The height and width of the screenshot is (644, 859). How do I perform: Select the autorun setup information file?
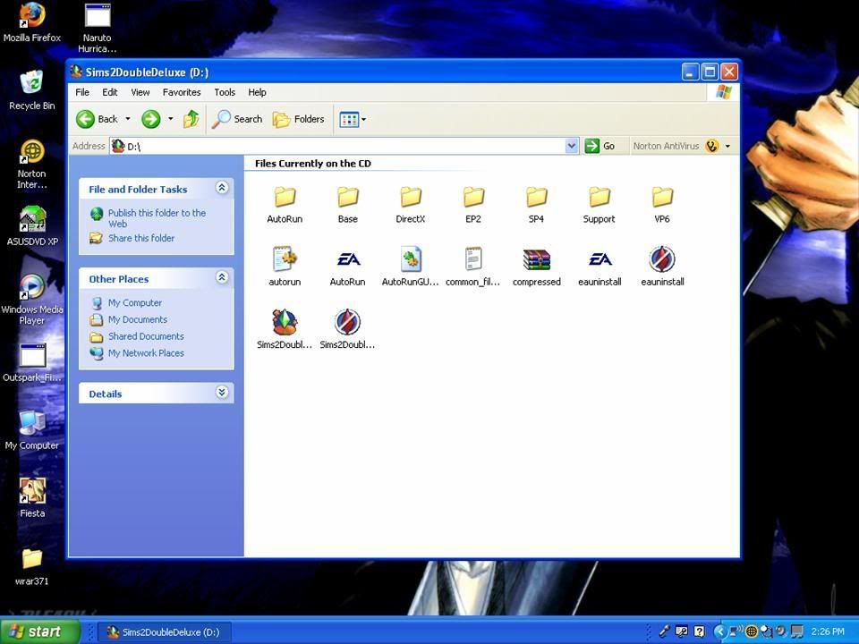pos(285,267)
